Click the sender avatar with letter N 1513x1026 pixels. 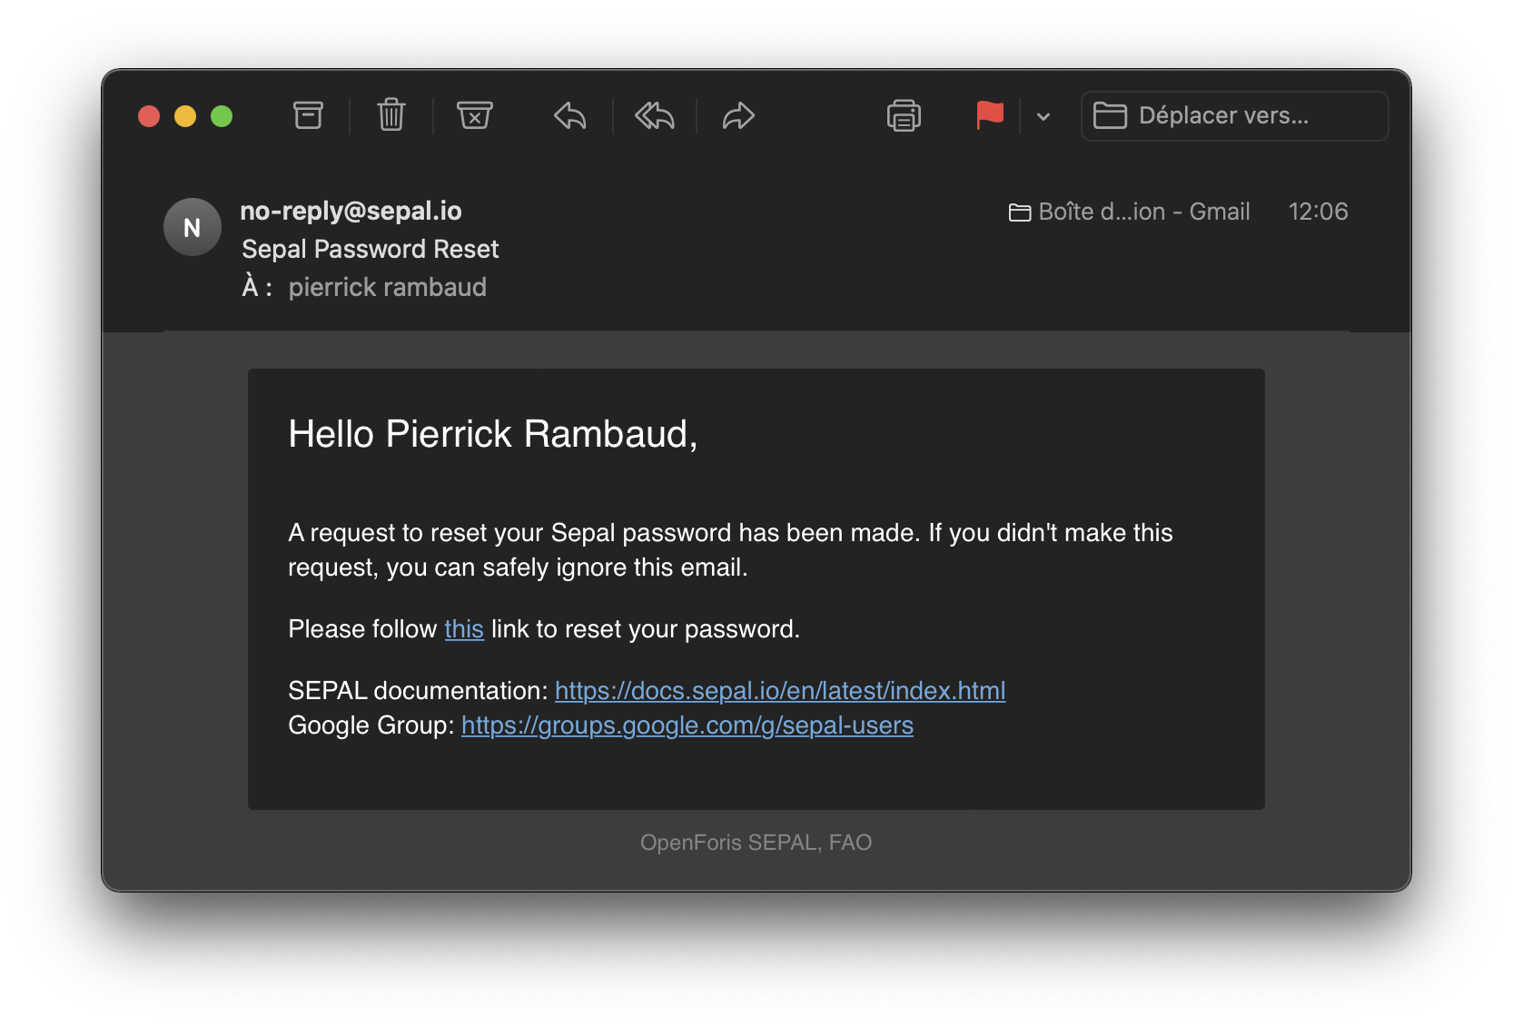coord(192,227)
